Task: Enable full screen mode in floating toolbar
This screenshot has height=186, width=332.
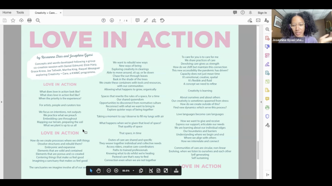Action: (x=166, y=170)
